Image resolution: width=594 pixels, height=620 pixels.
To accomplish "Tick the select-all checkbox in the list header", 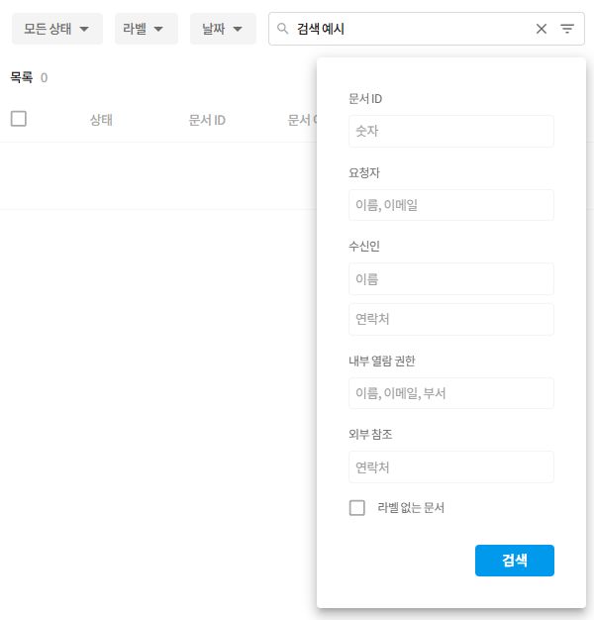I will click(19, 119).
